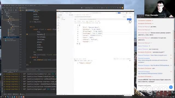Image resolution: width=175 pixels, height=98 pixels.
Task: Click the send message arrow in the Zoom chat
Action: pos(171,87)
